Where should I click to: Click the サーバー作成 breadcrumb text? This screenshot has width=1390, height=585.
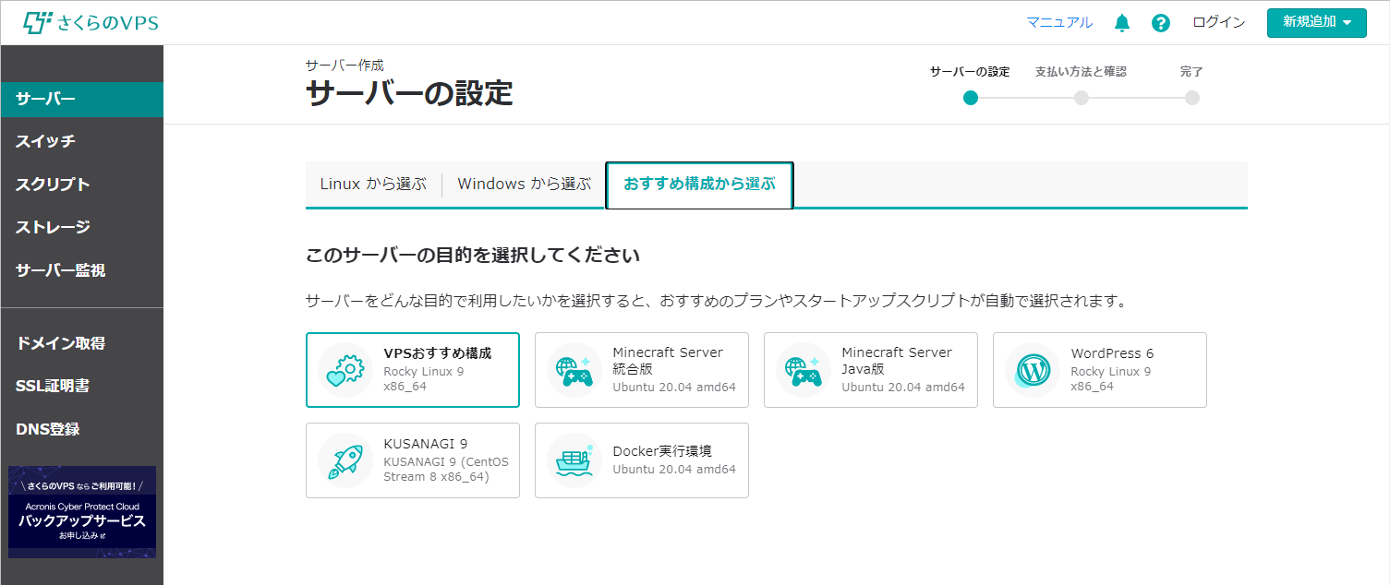(344, 66)
